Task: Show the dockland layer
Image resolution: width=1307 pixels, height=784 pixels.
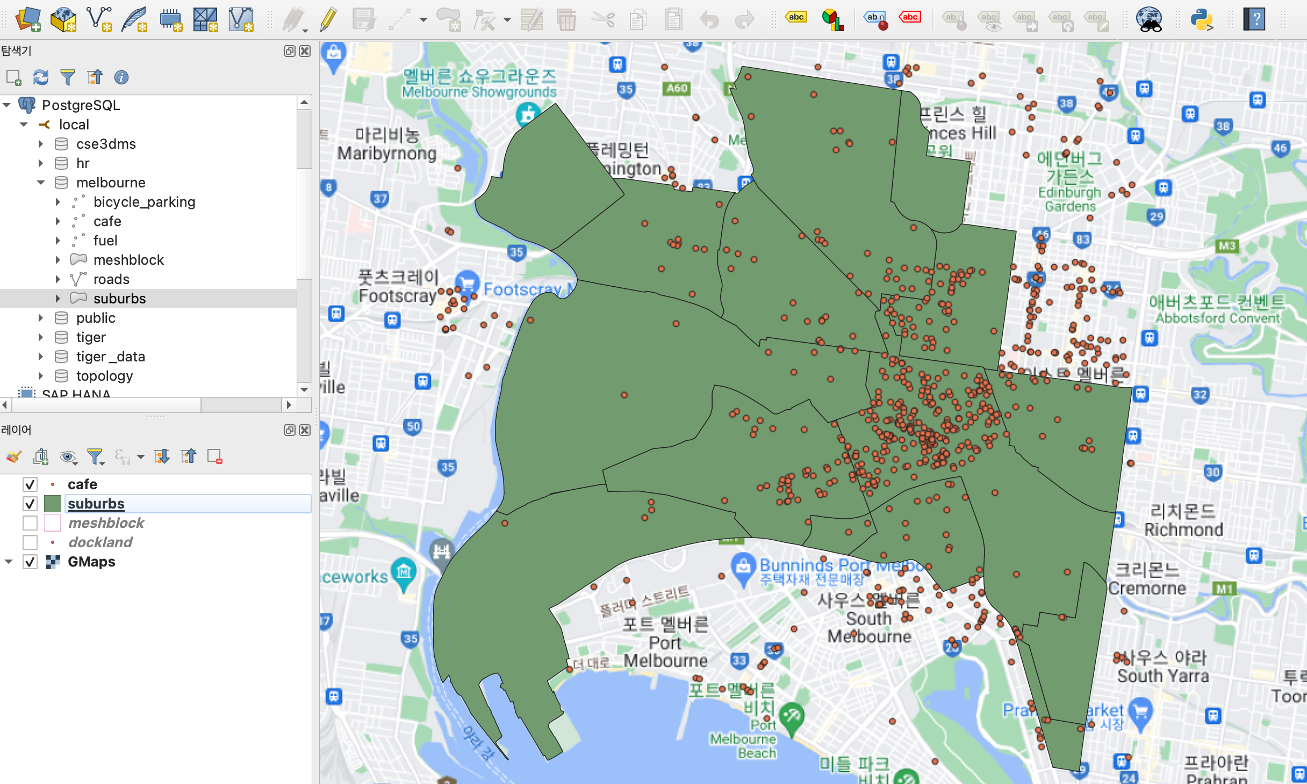Action: 30,542
